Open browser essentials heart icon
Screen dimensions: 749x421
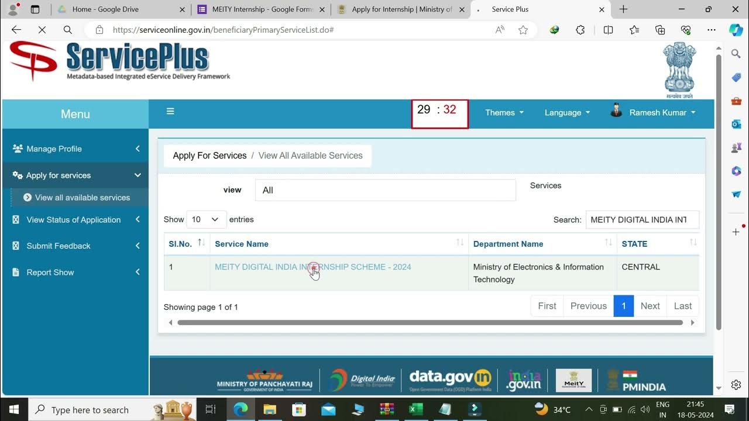coord(686,30)
